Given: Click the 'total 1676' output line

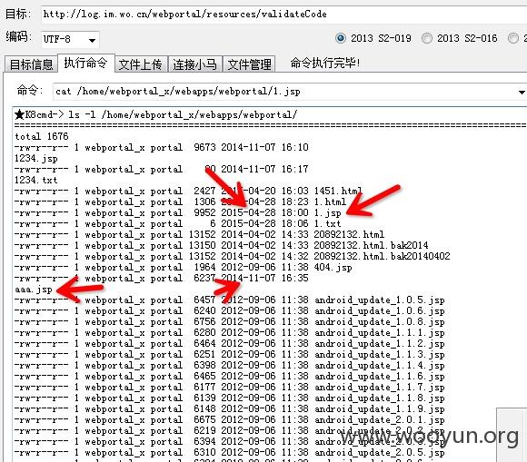Looking at the screenshot, I should (x=42, y=136).
